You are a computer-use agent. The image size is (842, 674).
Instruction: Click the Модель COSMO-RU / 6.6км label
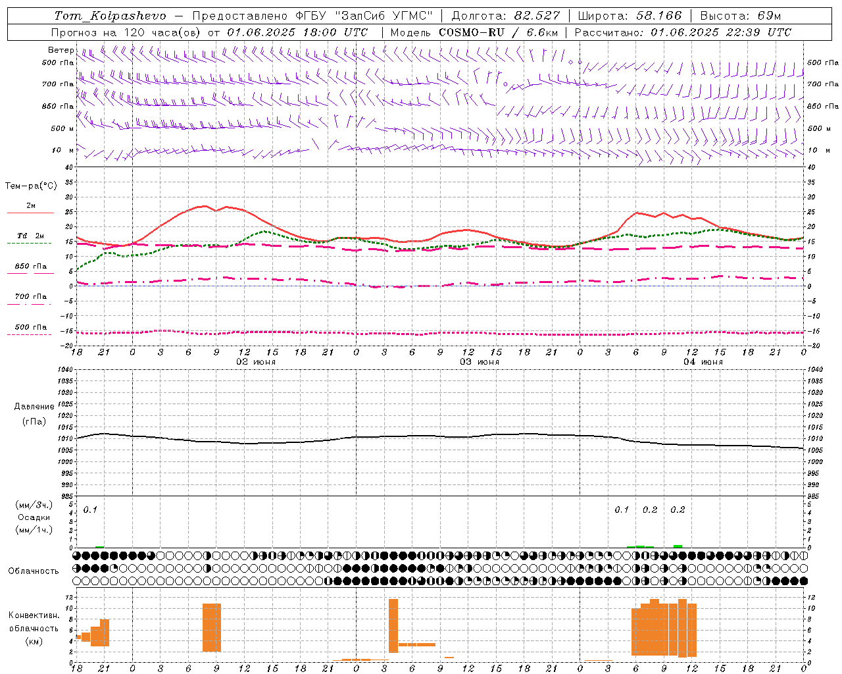(474, 32)
